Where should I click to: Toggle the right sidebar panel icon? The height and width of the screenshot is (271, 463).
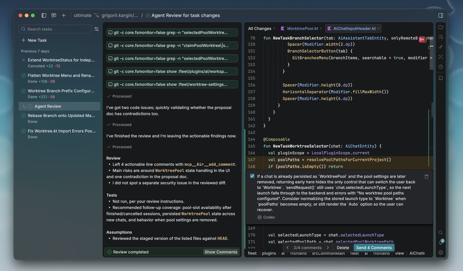pos(441,15)
